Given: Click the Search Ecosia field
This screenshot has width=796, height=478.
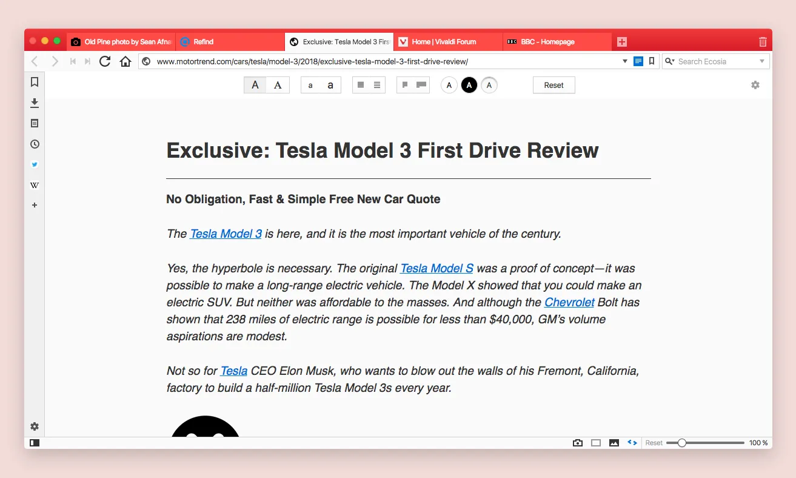Looking at the screenshot, I should coord(716,61).
